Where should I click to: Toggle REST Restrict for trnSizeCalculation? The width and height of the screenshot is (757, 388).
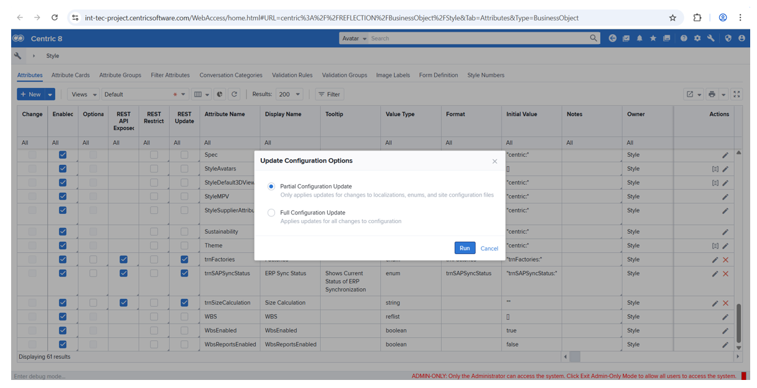154,303
